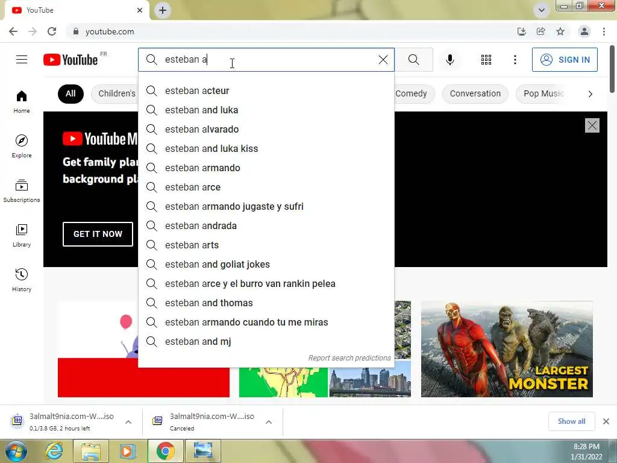The width and height of the screenshot is (617, 463).
Task: Open the YouTube hamburger guide menu
Action: (22, 60)
